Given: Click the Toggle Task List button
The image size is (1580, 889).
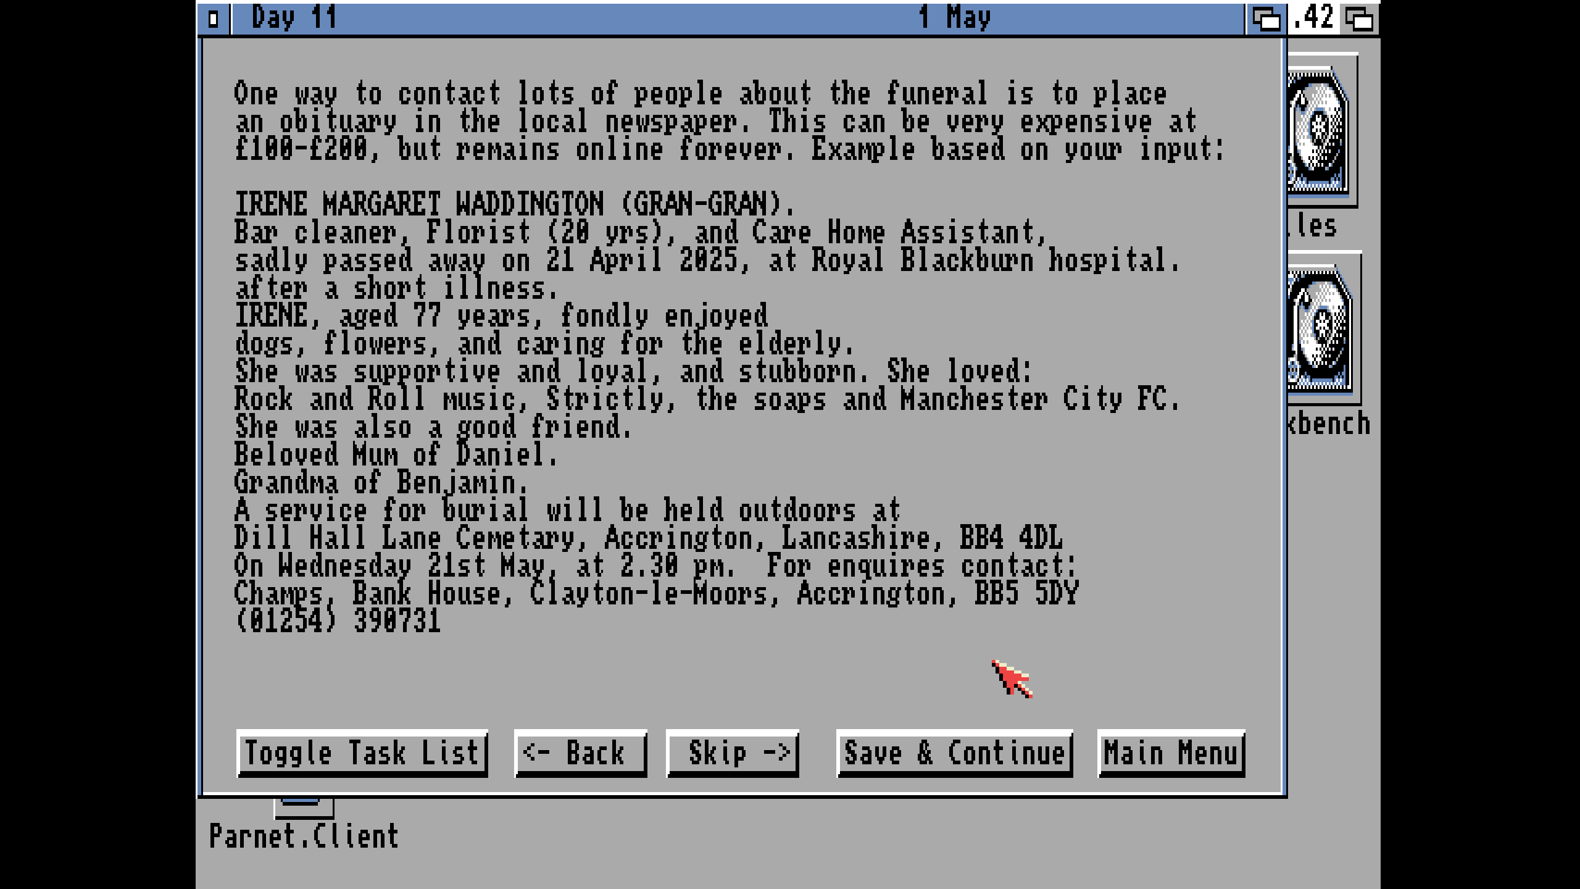Looking at the screenshot, I should point(362,753).
